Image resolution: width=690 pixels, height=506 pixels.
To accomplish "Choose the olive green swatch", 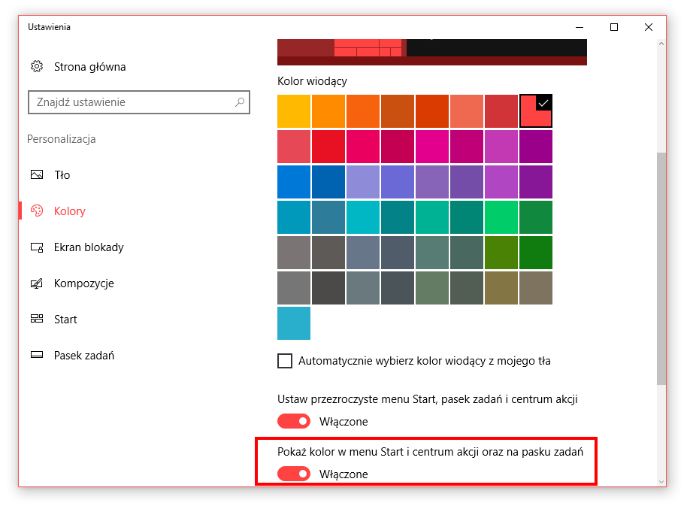I will [x=501, y=253].
